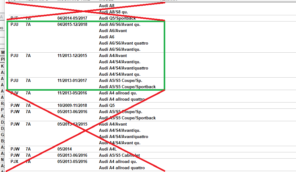Screen dimensions: 296x172
Task: Click mounting time 04/2015-12/2018
Action: [72, 24]
